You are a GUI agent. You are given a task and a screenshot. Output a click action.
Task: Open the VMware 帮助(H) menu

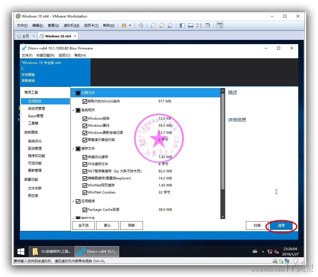tap(109, 25)
